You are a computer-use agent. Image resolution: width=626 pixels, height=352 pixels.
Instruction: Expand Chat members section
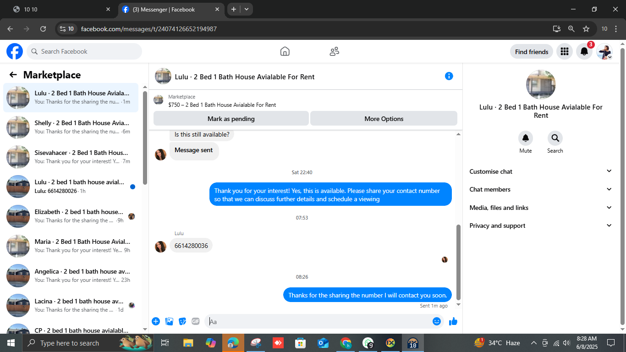[541, 189]
